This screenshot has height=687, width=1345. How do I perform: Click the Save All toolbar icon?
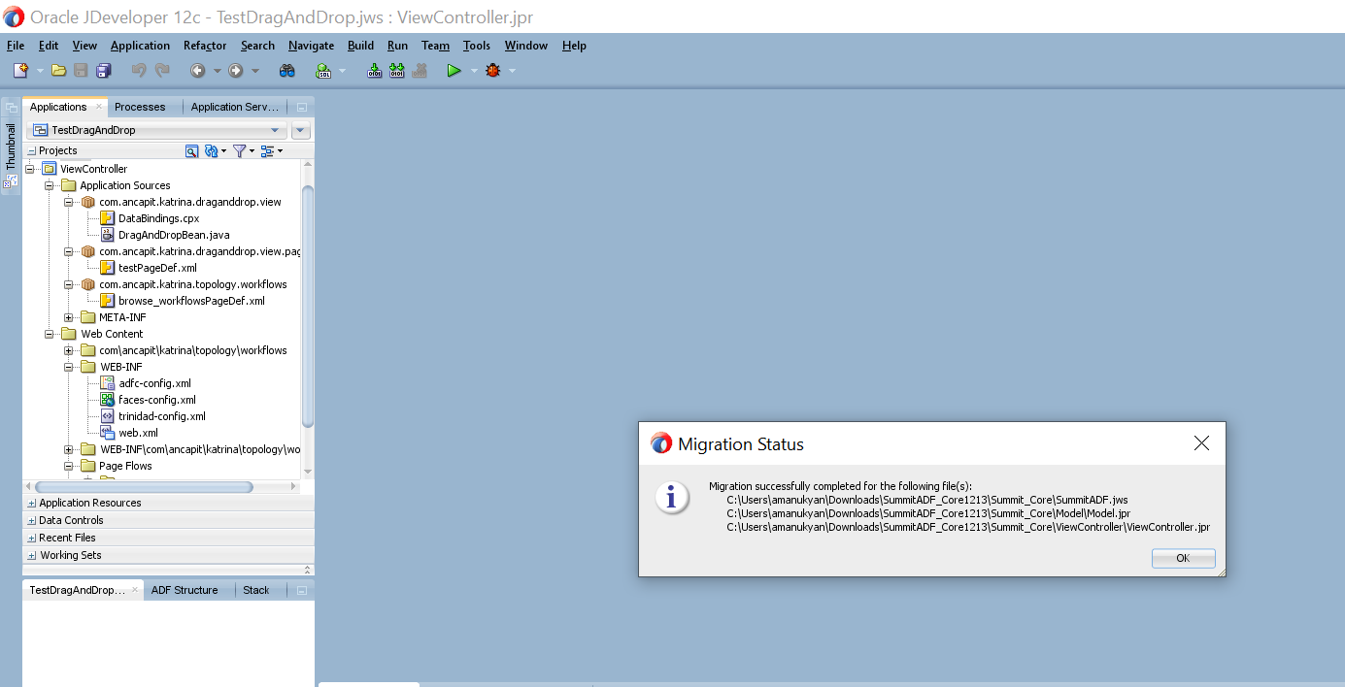pyautogui.click(x=104, y=70)
